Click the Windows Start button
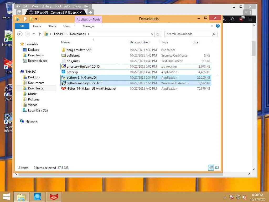The width and height of the screenshot is (269, 202). (7, 197)
